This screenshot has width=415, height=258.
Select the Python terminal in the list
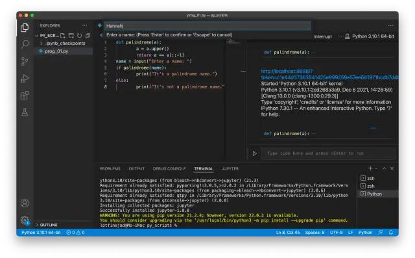pos(378,194)
